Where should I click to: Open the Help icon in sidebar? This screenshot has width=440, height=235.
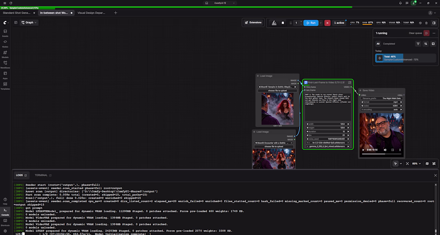click(5, 201)
